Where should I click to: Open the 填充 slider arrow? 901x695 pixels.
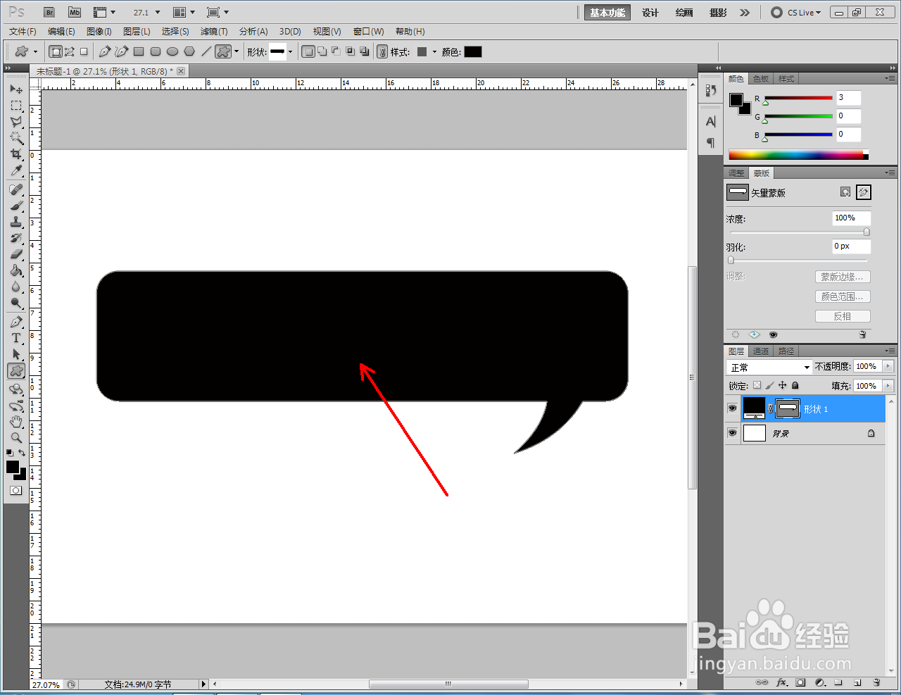click(x=888, y=386)
